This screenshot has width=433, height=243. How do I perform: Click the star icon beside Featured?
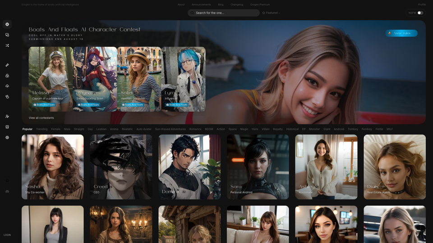[x=263, y=13]
